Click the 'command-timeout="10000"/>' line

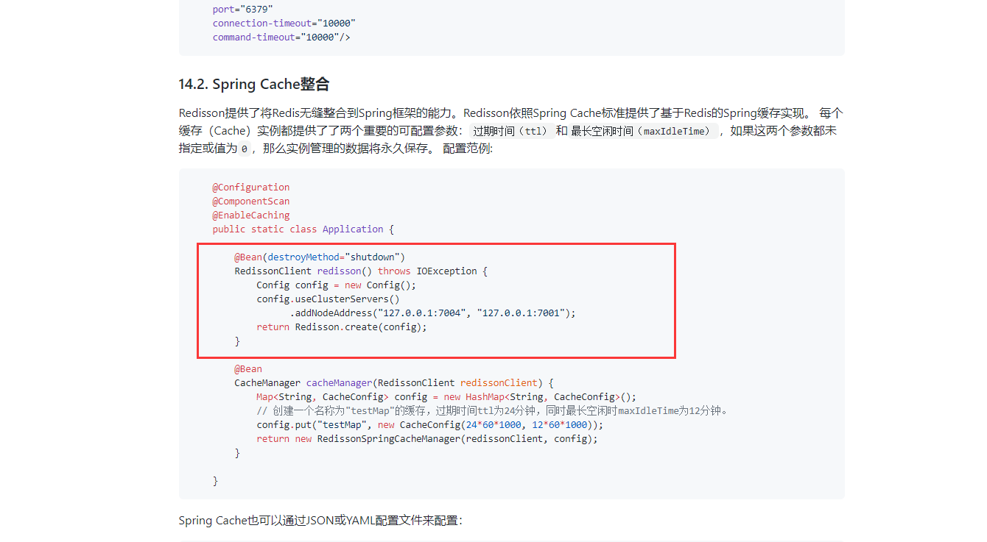coord(281,37)
